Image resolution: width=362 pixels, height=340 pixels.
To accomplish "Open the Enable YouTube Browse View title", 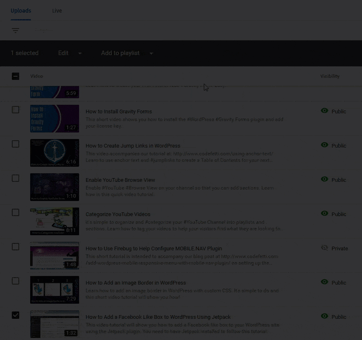I will 120,180.
